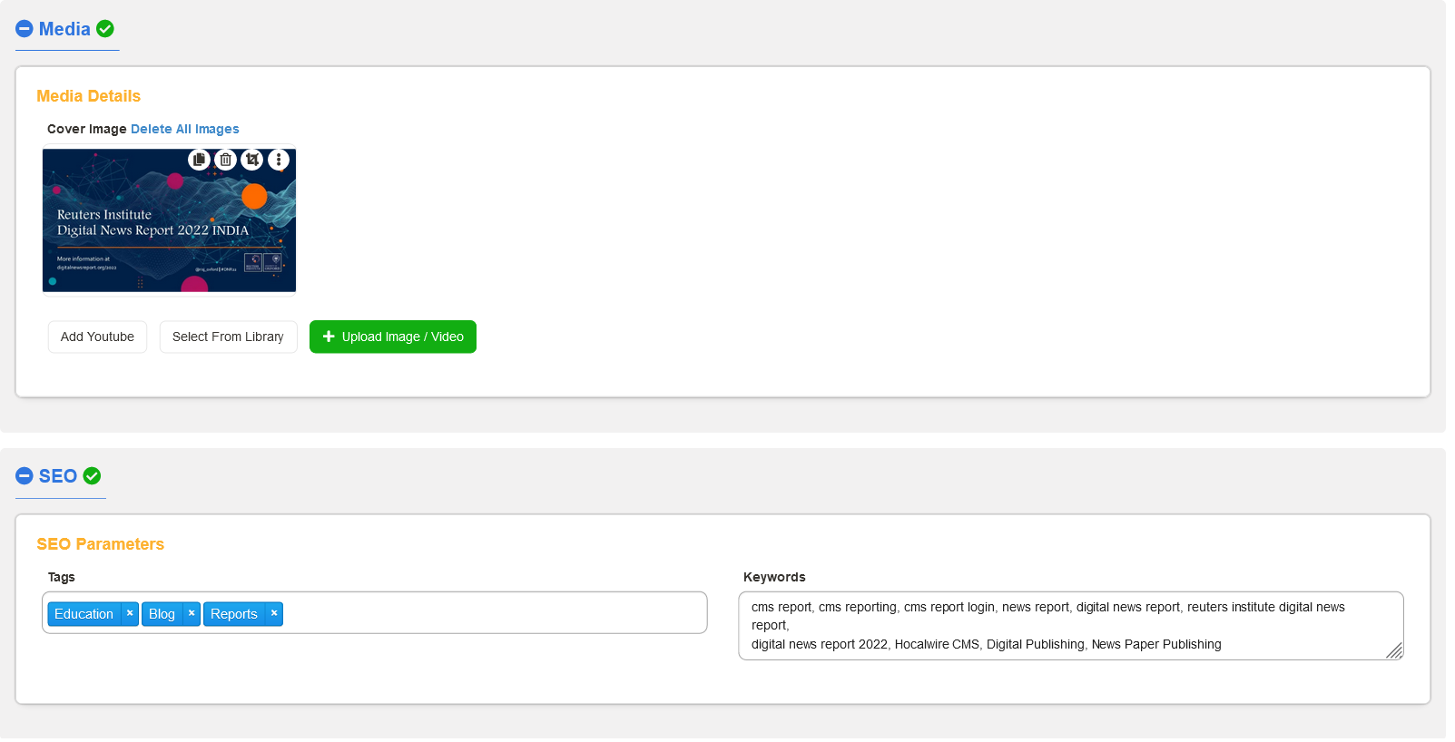
Task: Open Select From Library
Action: pos(228,337)
